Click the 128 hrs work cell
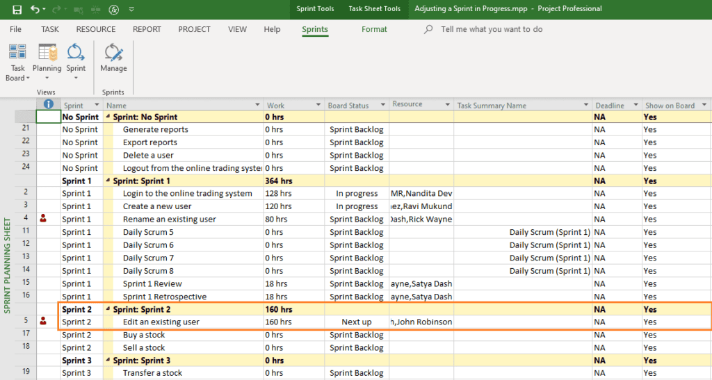 click(x=294, y=194)
